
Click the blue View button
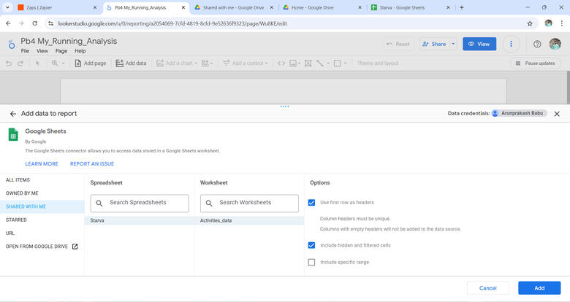tap(479, 44)
